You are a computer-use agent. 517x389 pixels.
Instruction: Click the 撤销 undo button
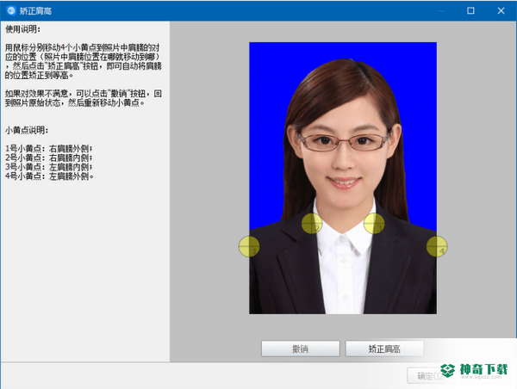(301, 349)
